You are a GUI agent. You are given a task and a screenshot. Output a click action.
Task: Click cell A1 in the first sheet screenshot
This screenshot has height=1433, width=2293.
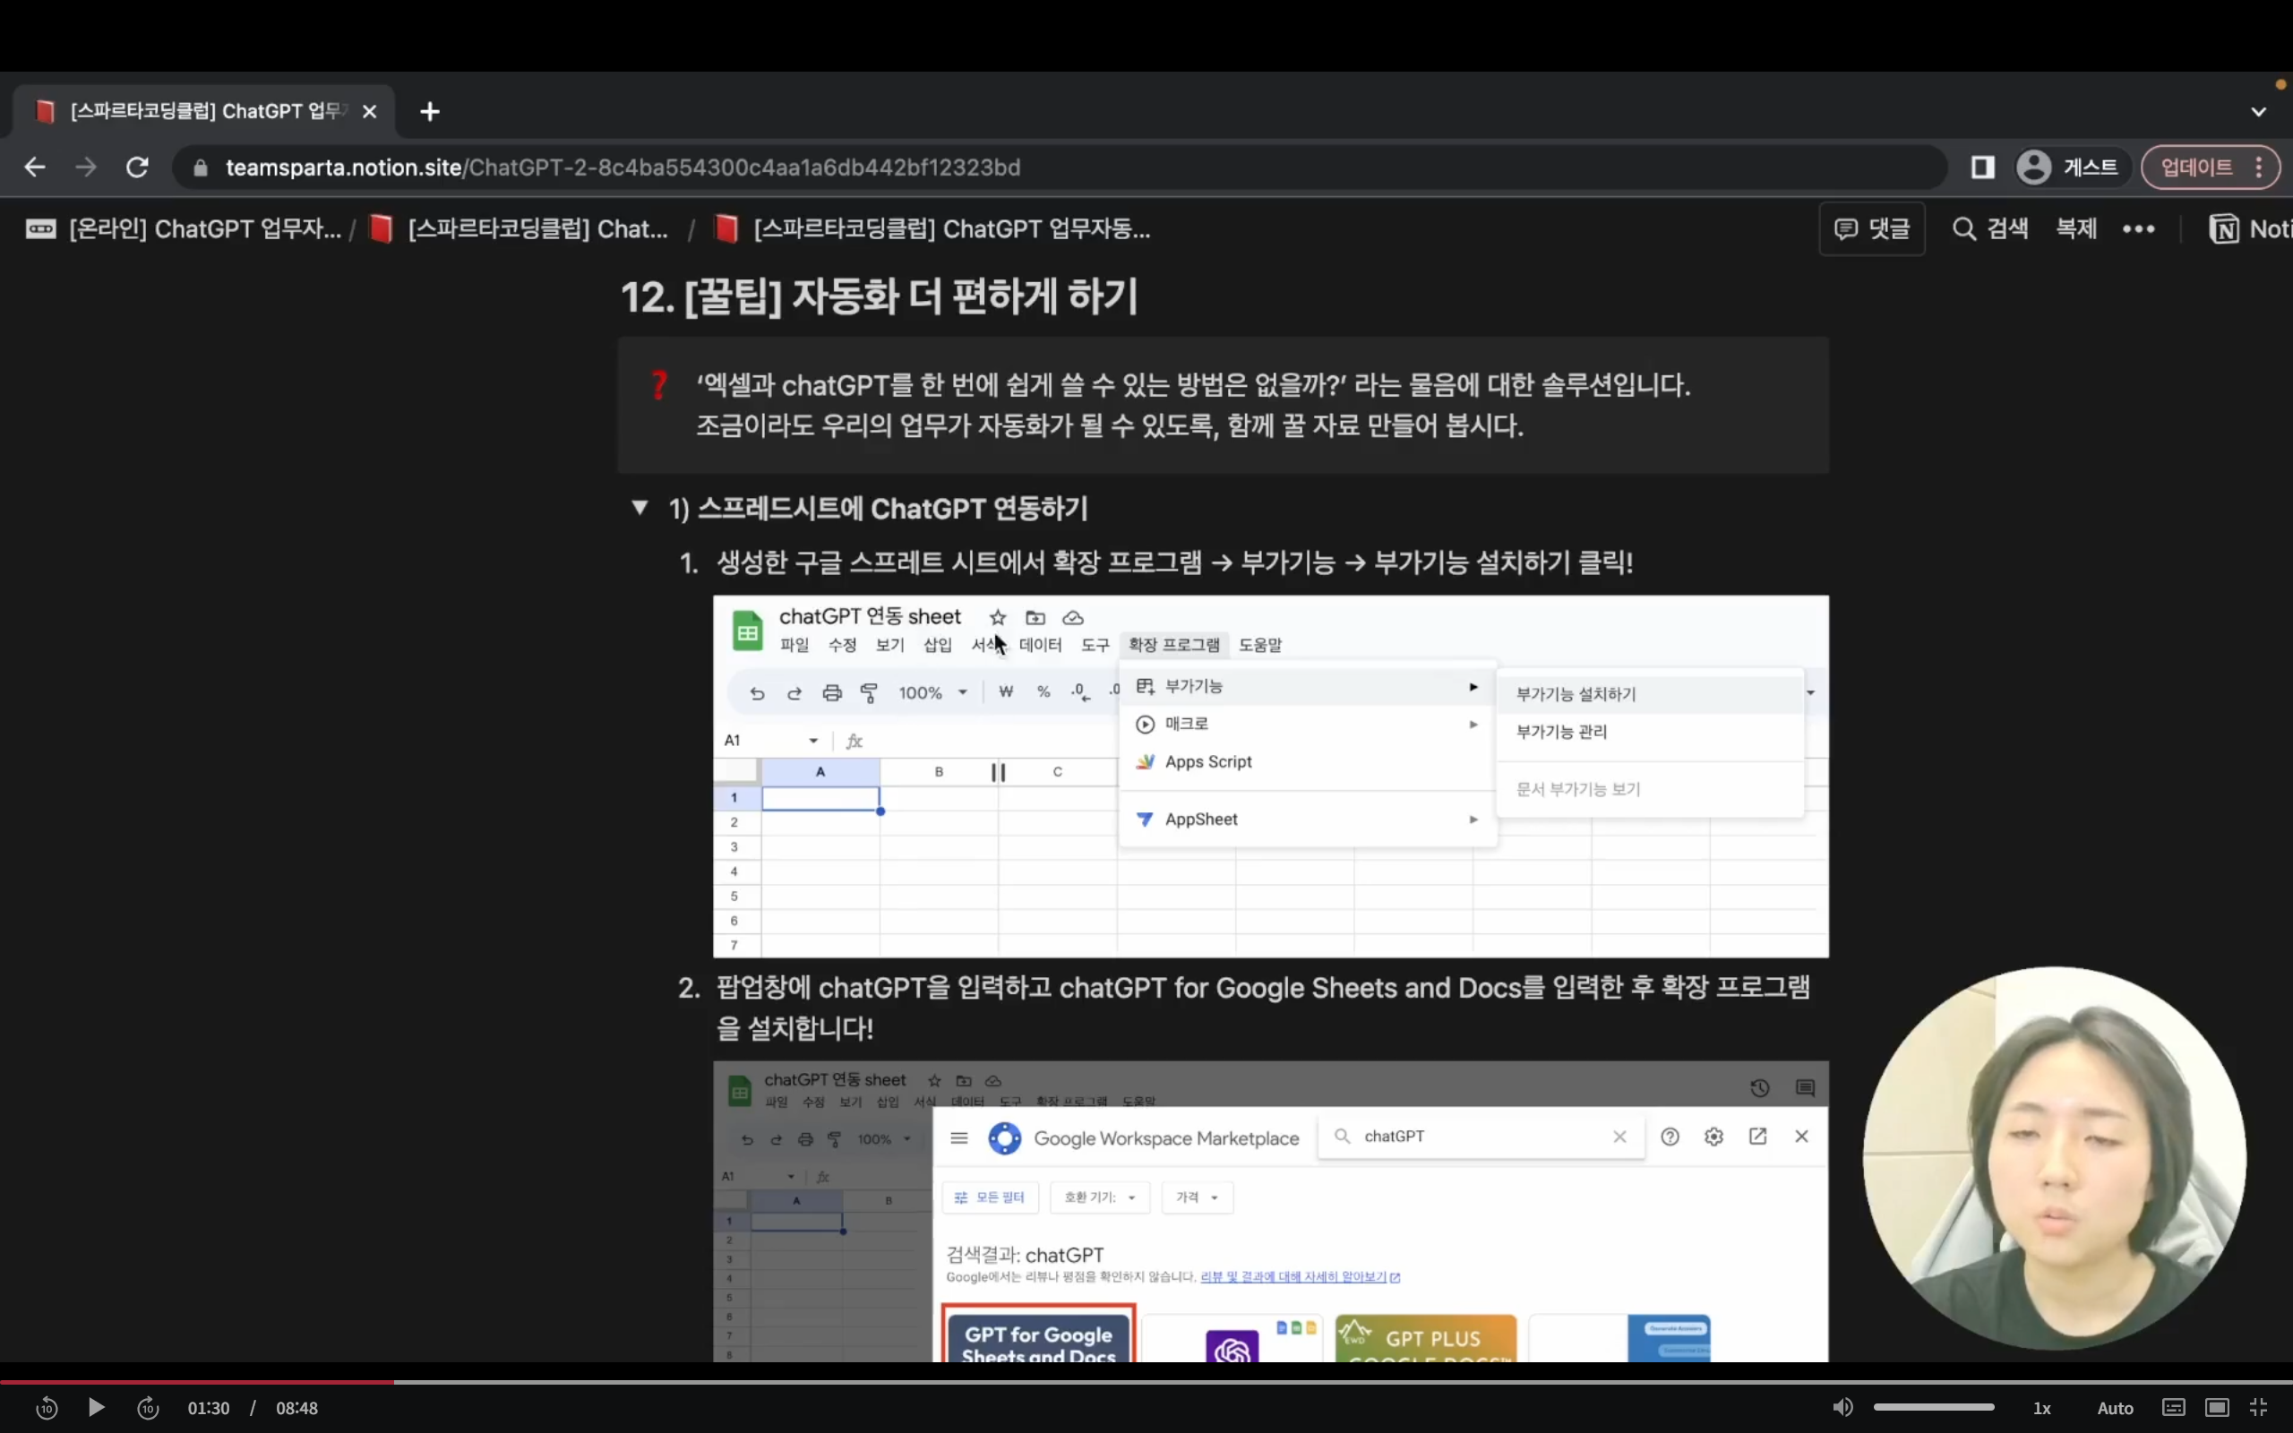tap(820, 798)
